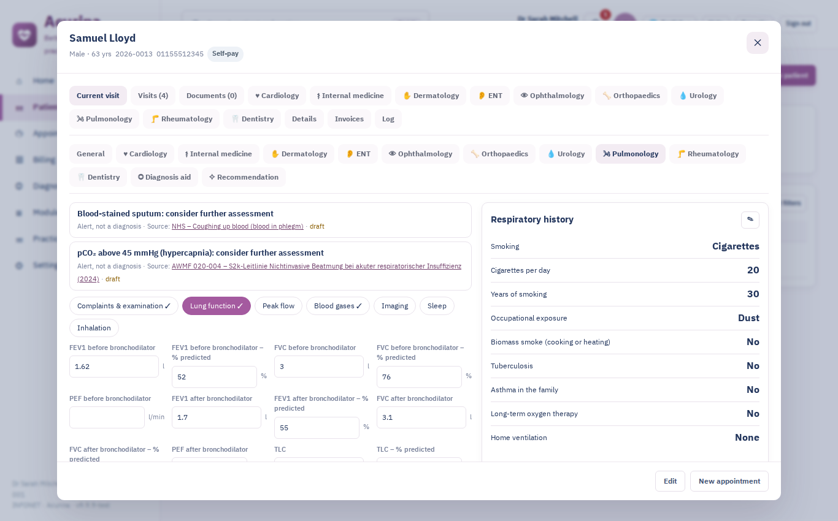Switch to the Current visit tab
This screenshot has height=521, width=838.
click(98, 96)
